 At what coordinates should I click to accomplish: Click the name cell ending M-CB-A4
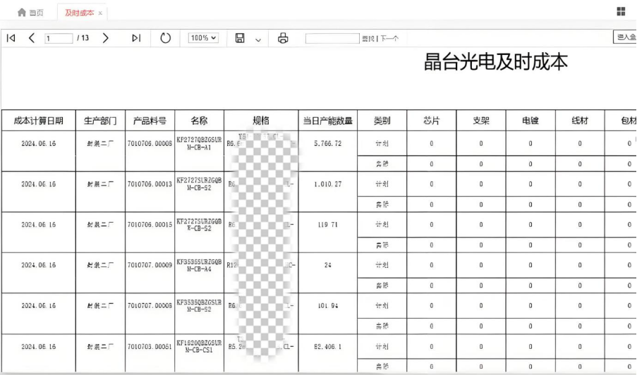tap(199, 266)
